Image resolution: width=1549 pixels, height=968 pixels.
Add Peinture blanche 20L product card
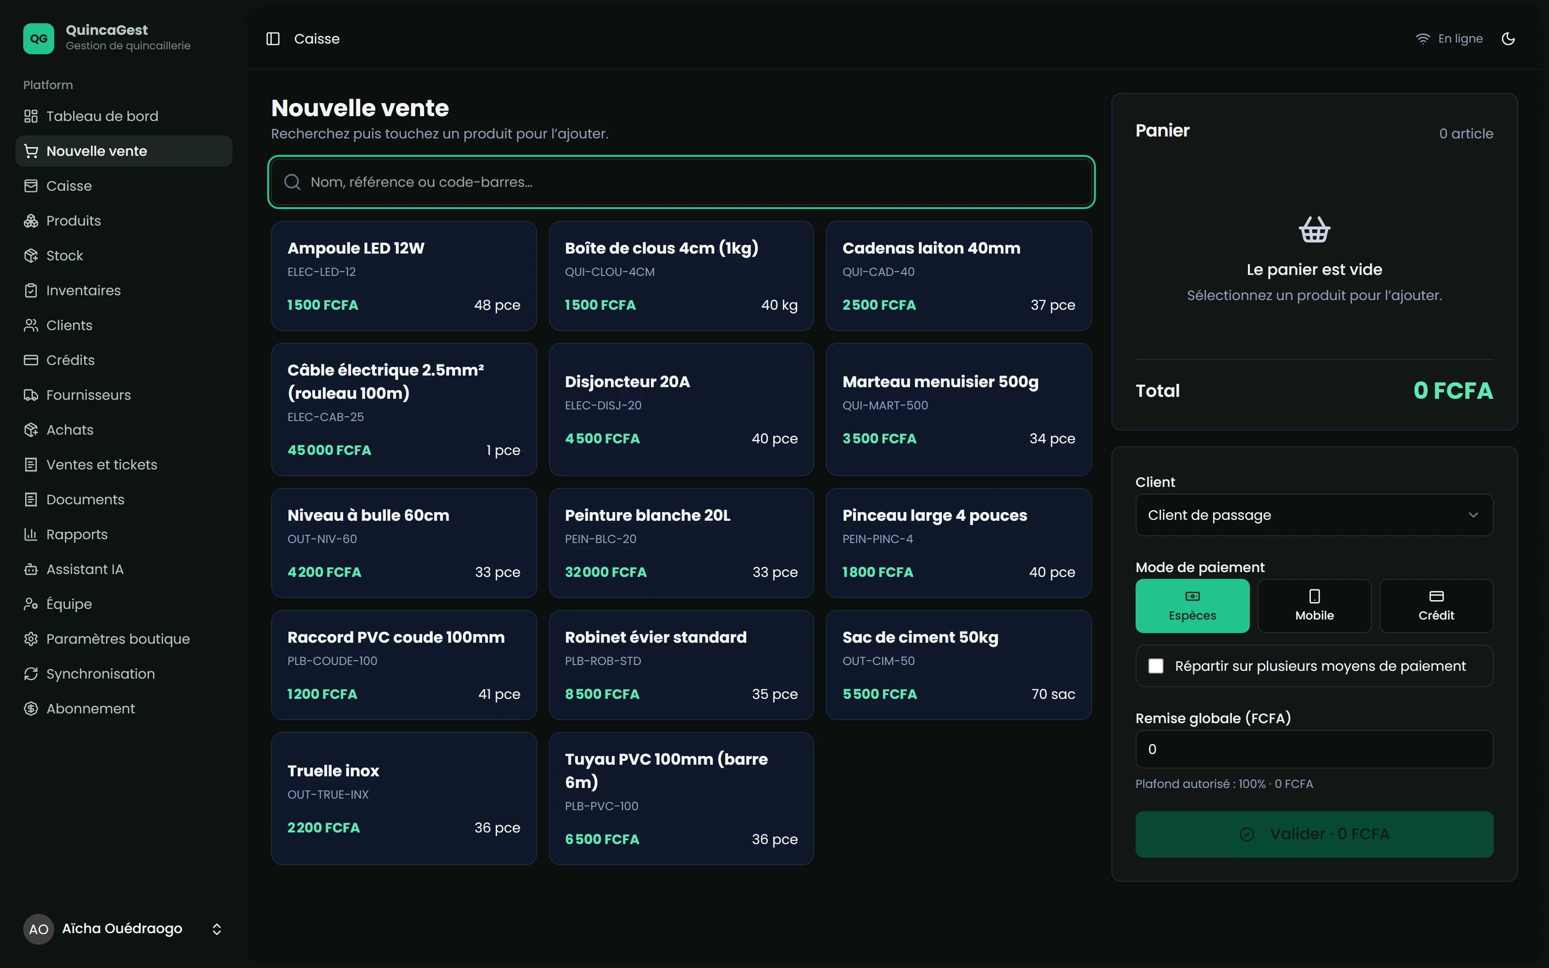coord(681,543)
